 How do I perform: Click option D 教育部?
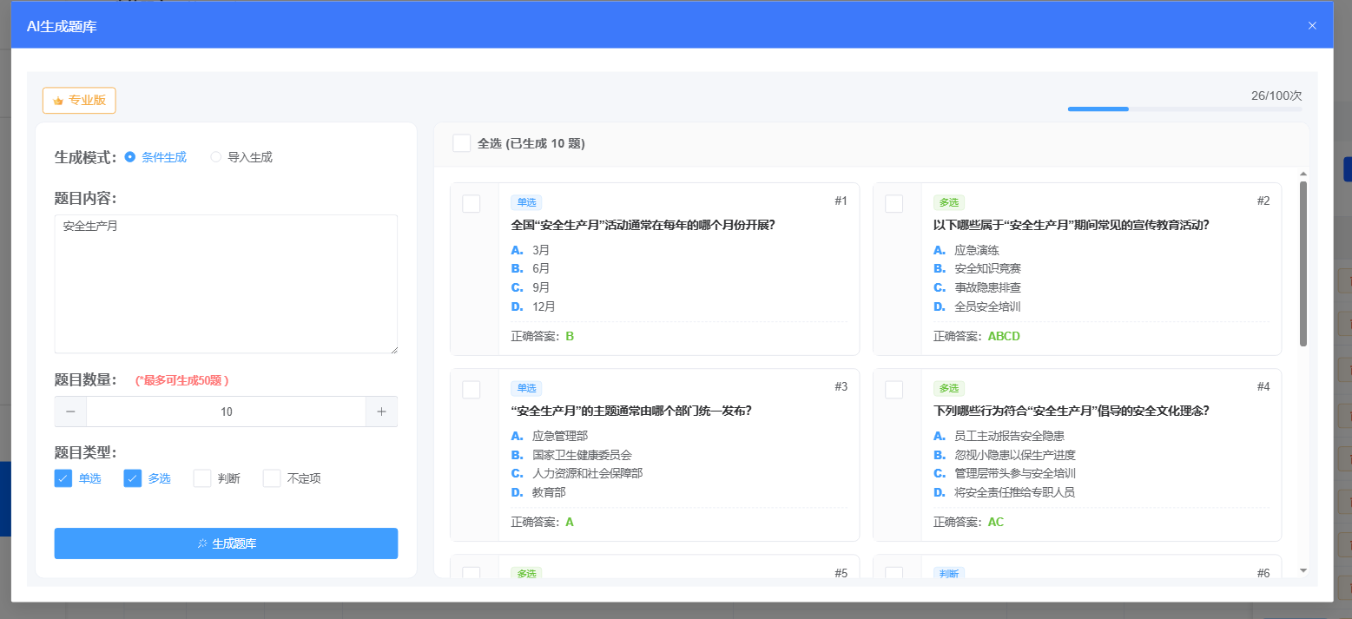[538, 492]
